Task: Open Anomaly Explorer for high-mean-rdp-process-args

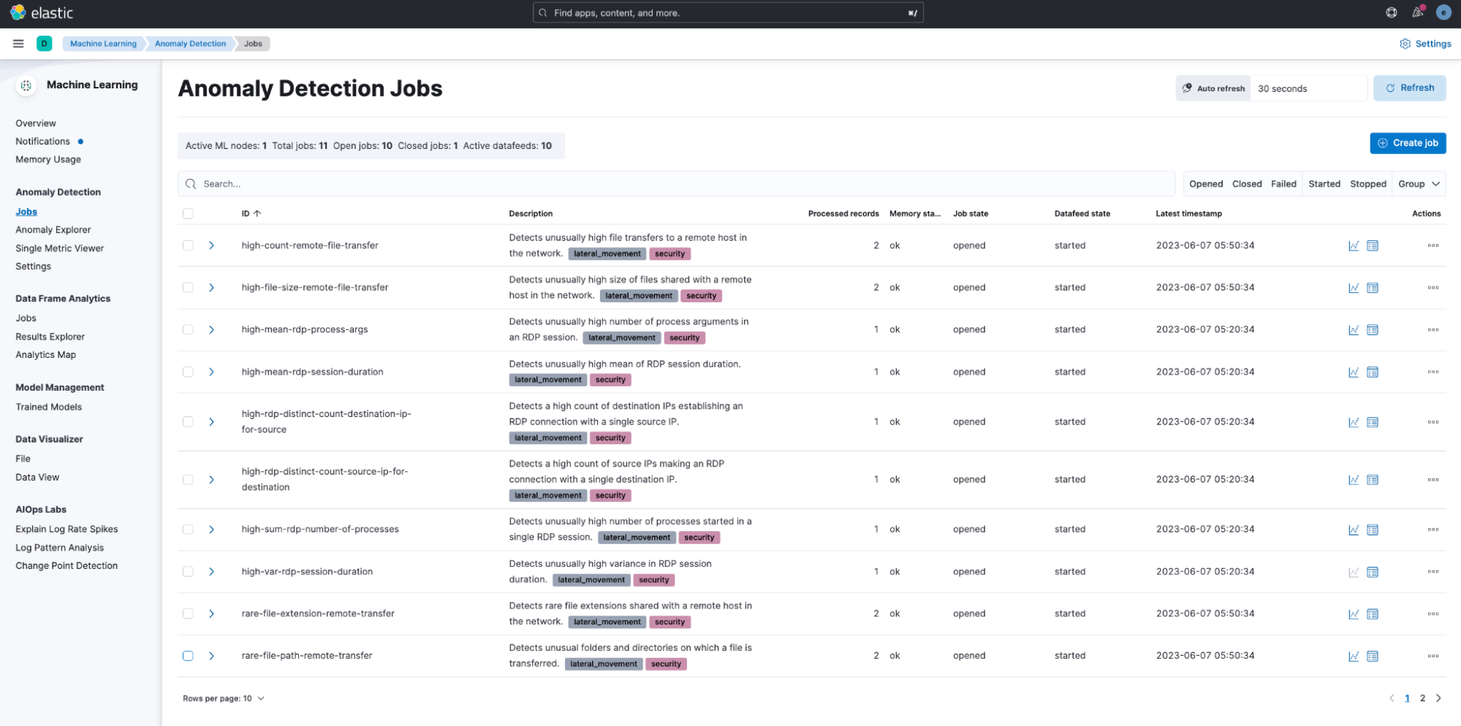Action: click(x=1373, y=330)
